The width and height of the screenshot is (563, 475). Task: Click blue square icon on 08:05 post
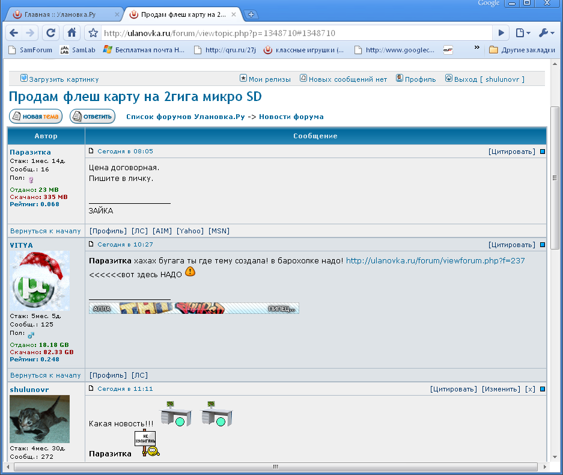(x=543, y=152)
